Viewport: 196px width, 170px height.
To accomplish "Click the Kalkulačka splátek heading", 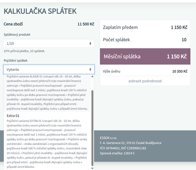I will 40,11.
